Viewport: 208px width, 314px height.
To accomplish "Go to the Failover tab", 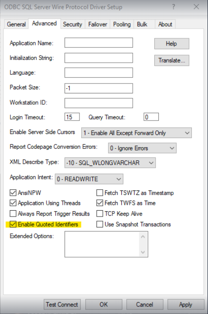I will coord(97,24).
